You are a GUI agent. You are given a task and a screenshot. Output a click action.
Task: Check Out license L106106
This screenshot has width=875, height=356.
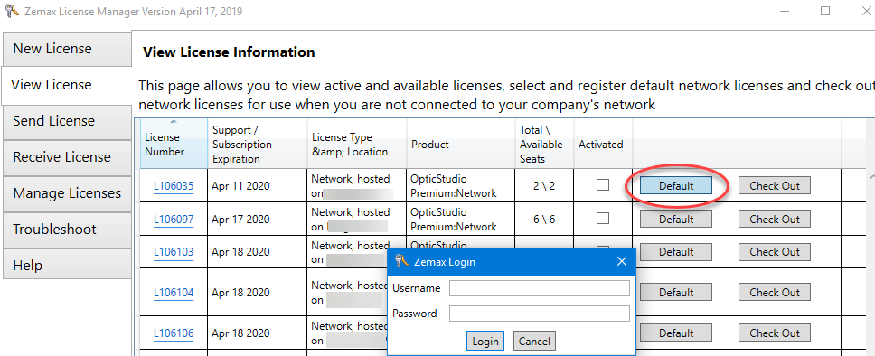tap(775, 333)
